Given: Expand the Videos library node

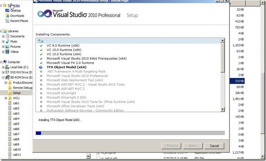Looking at the screenshot, I should pyautogui.click(x=3, y=52).
